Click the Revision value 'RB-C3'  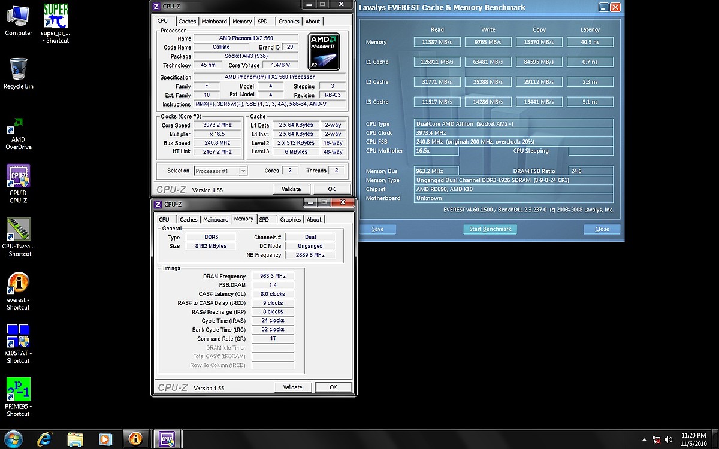click(333, 95)
